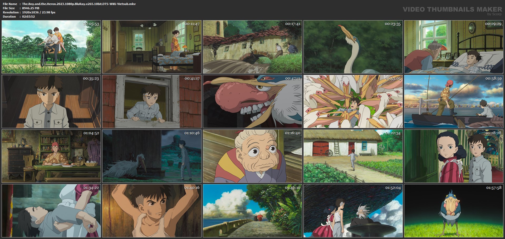Select the thumbnail at 00:05:53

click(51, 47)
